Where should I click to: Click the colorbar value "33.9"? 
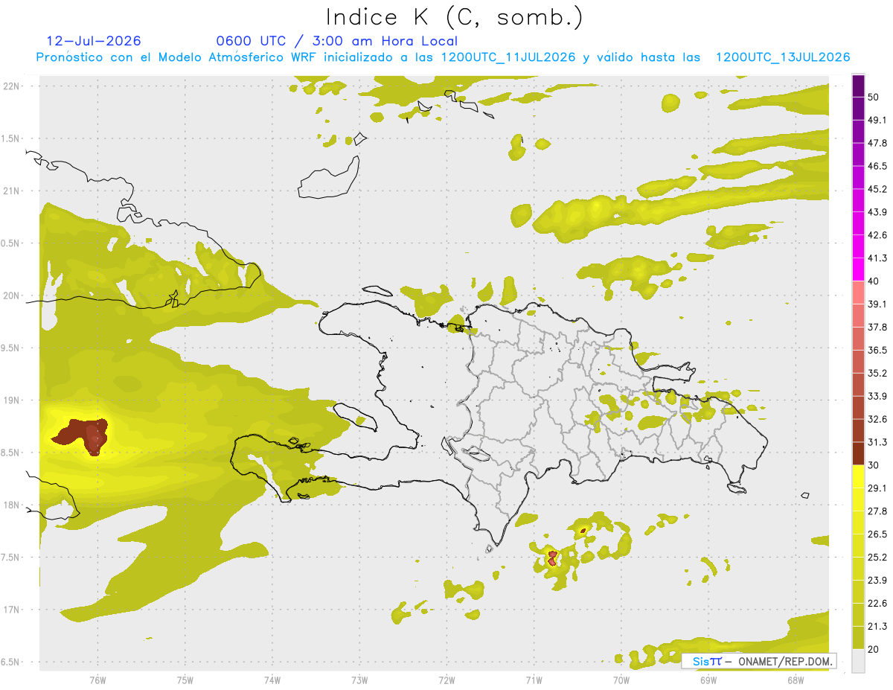877,397
